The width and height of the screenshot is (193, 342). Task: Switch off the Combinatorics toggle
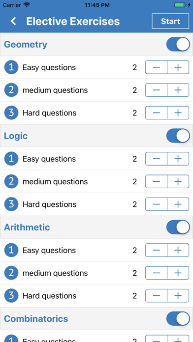coord(178,318)
